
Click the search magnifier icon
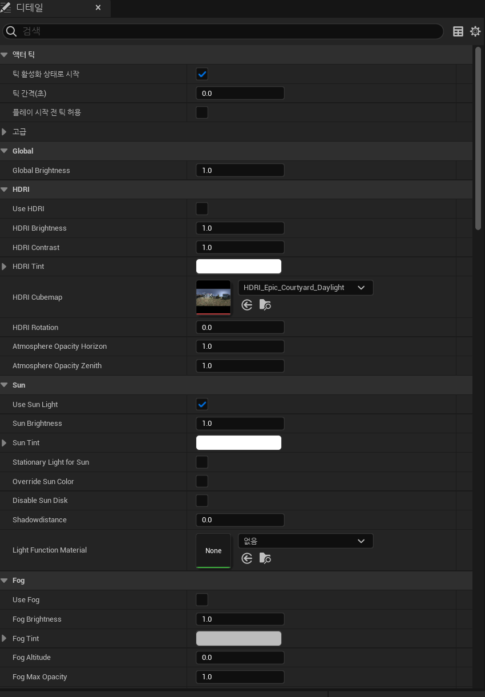[11, 31]
